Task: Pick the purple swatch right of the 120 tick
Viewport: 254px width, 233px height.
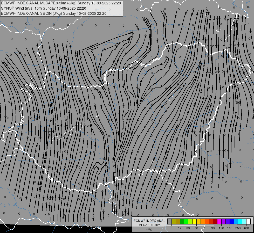Action: pyautogui.click(x=224, y=221)
